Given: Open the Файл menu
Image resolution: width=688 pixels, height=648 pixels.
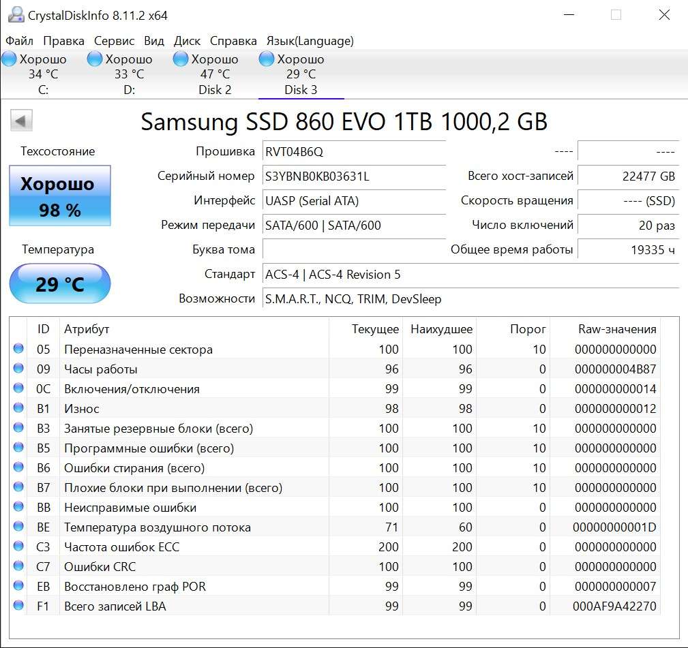Looking at the screenshot, I should coord(19,41).
